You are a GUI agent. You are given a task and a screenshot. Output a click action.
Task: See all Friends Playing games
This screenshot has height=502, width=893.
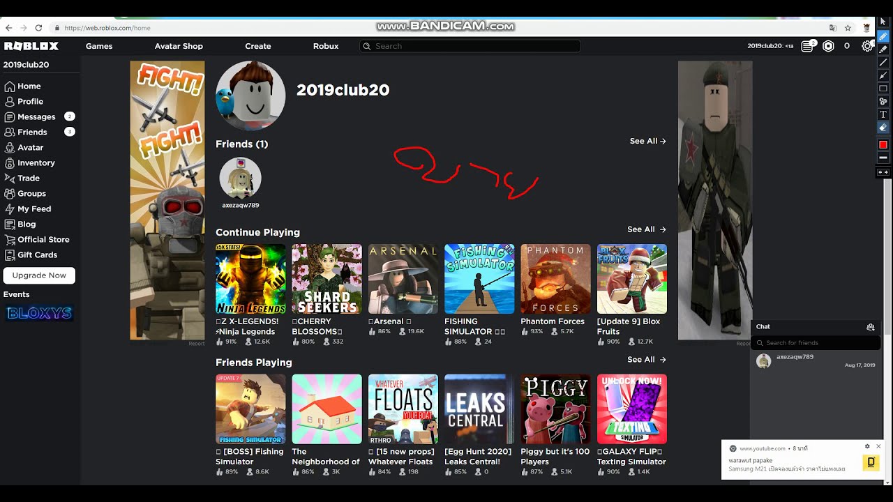pyautogui.click(x=646, y=360)
